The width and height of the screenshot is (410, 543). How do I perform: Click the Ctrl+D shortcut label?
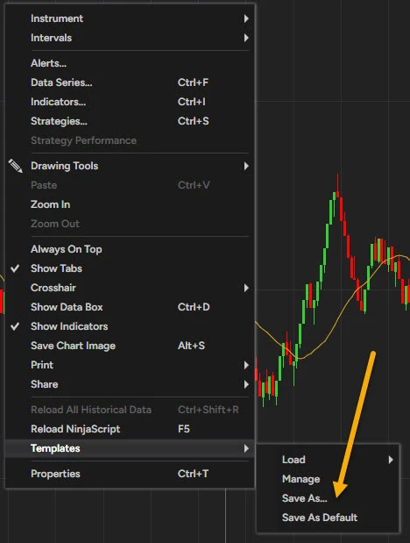click(194, 307)
